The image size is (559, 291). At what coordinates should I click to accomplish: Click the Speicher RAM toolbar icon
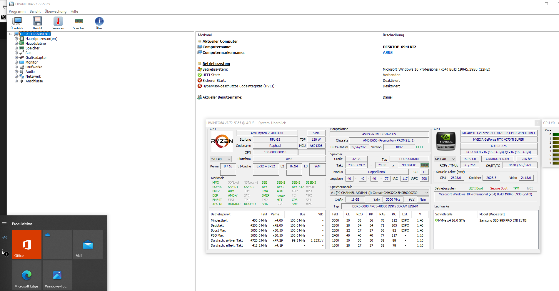pyautogui.click(x=79, y=23)
